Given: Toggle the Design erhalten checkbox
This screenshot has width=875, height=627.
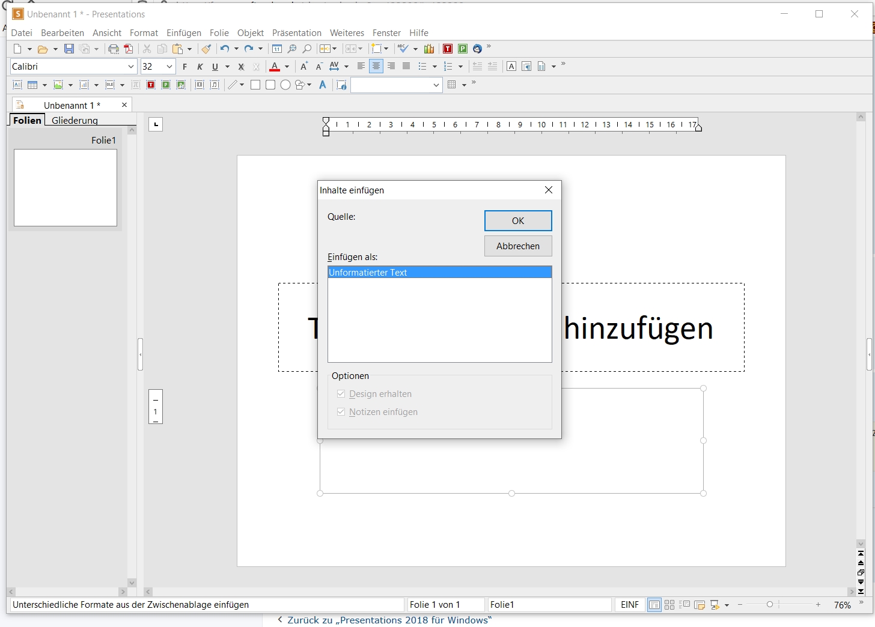Looking at the screenshot, I should (x=341, y=394).
